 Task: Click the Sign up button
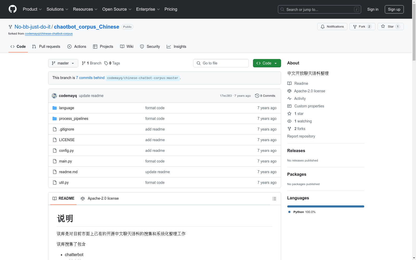(394, 9)
